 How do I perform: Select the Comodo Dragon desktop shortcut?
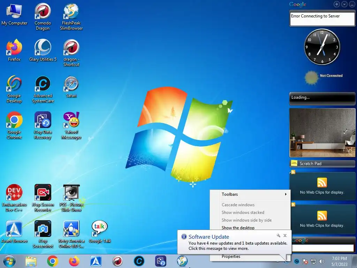click(43, 17)
